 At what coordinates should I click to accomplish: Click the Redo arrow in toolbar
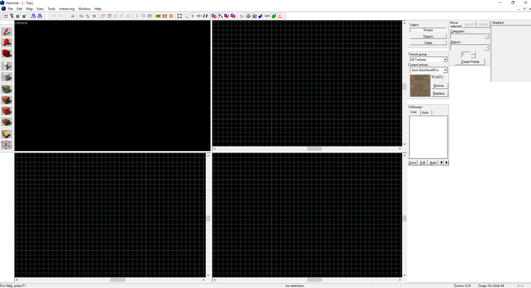coord(61,16)
